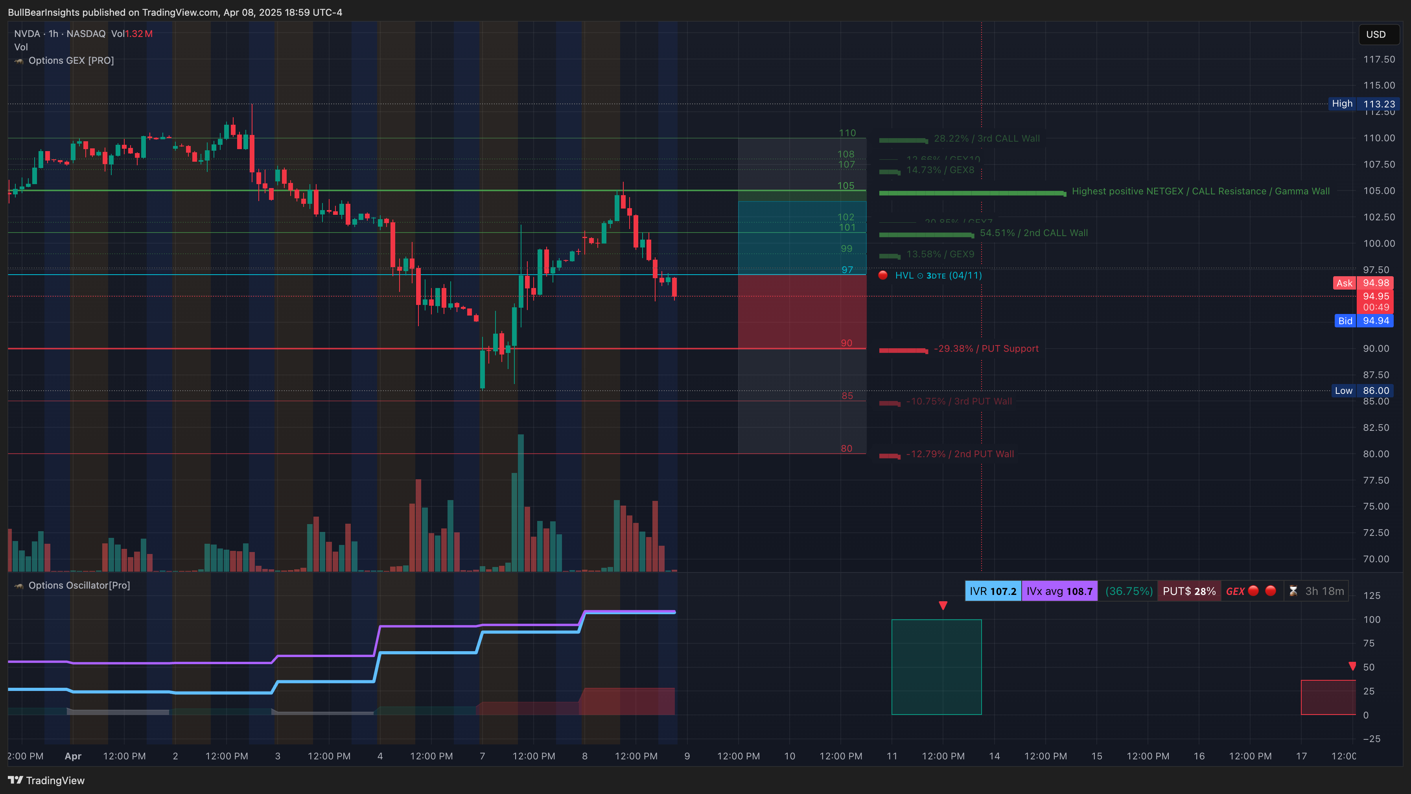Click the red PUT Support bar at 90
The width and height of the screenshot is (1411, 794).
[x=903, y=351]
